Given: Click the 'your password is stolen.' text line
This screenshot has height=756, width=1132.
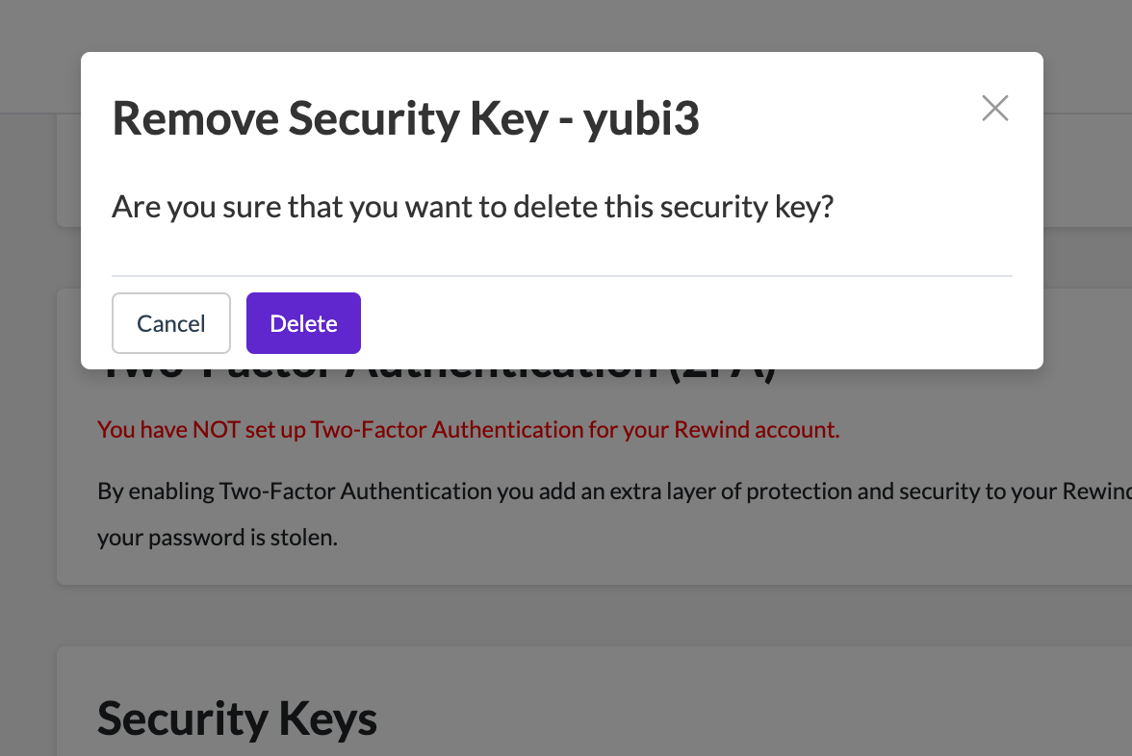Looking at the screenshot, I should pos(218,538).
